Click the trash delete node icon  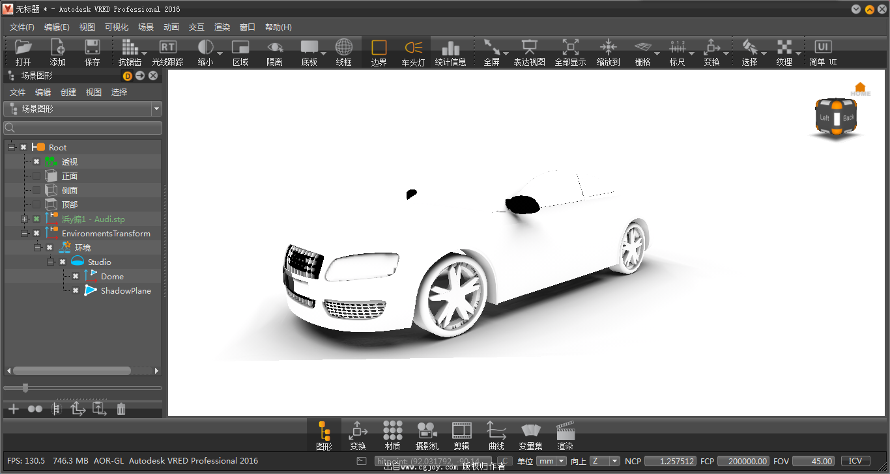pos(121,409)
